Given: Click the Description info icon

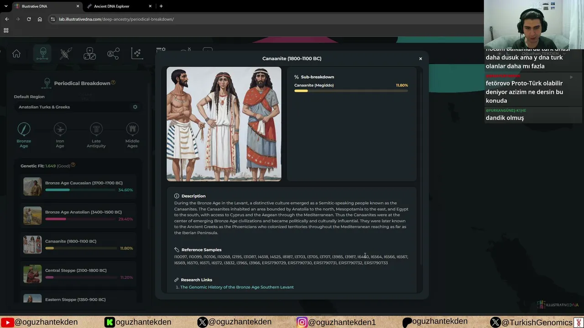Looking at the screenshot, I should pos(177,196).
